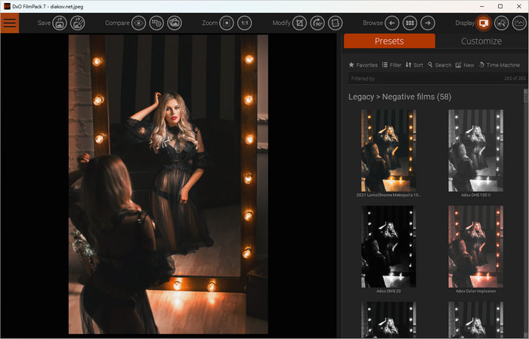Open the Sort presets dropdown
This screenshot has width=529, height=339.
[x=414, y=65]
